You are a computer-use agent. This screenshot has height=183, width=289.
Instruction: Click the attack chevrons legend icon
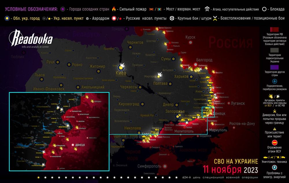click(207, 9)
